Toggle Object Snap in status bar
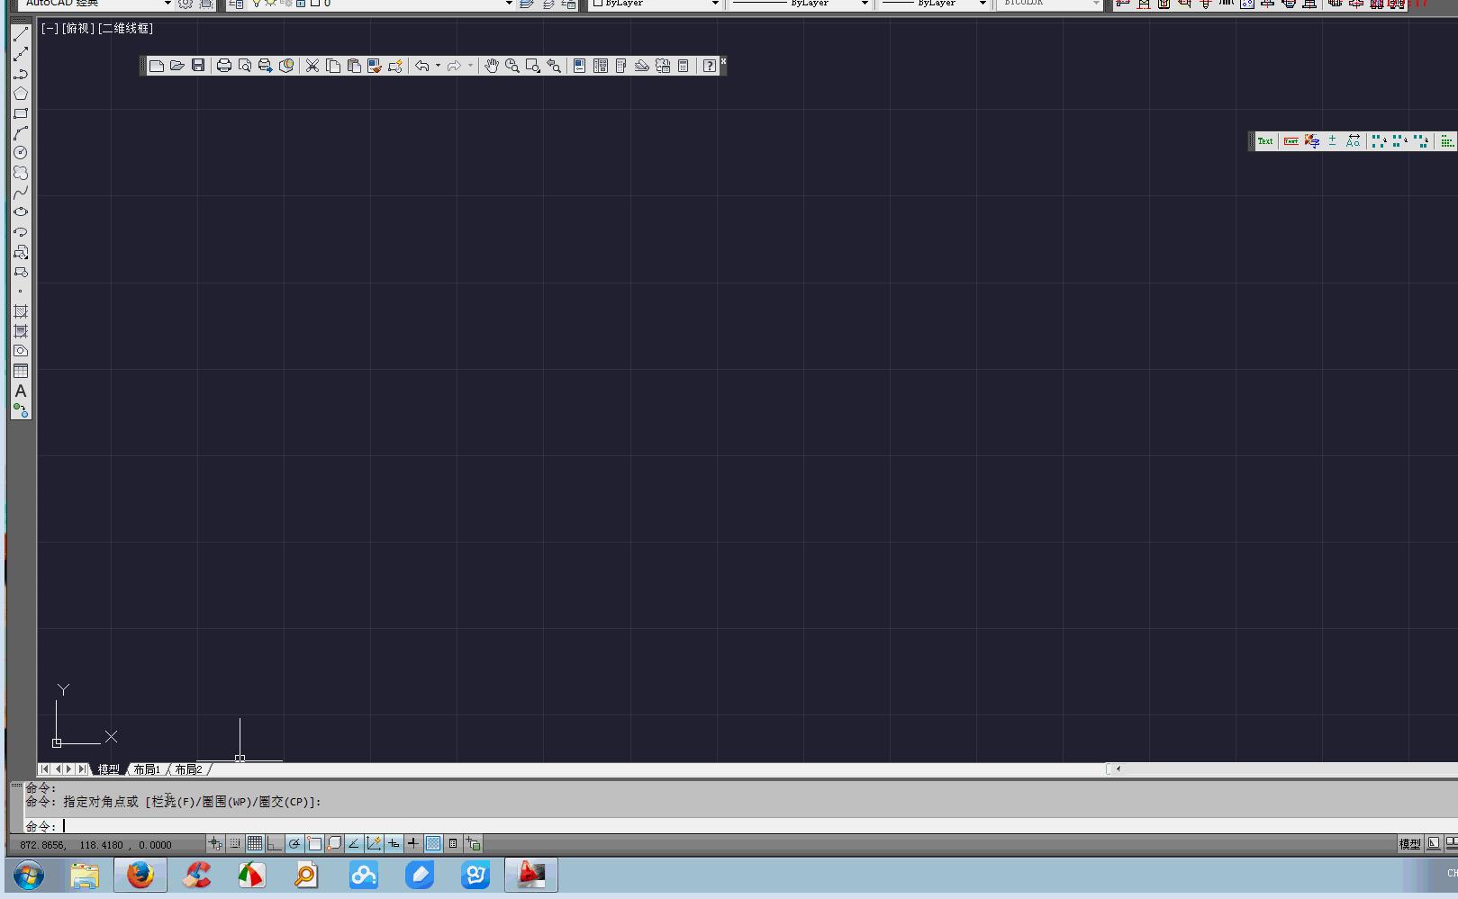 click(314, 844)
